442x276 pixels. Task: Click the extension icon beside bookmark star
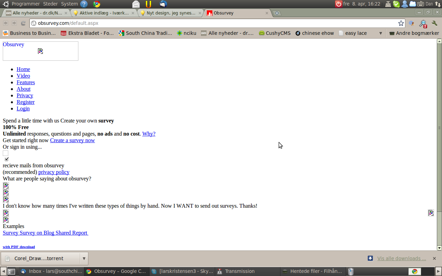tap(411, 23)
